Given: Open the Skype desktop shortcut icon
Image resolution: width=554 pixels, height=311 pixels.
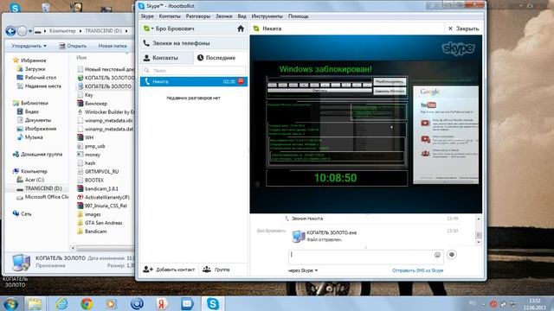Looking at the screenshot, I should (x=15, y=8).
